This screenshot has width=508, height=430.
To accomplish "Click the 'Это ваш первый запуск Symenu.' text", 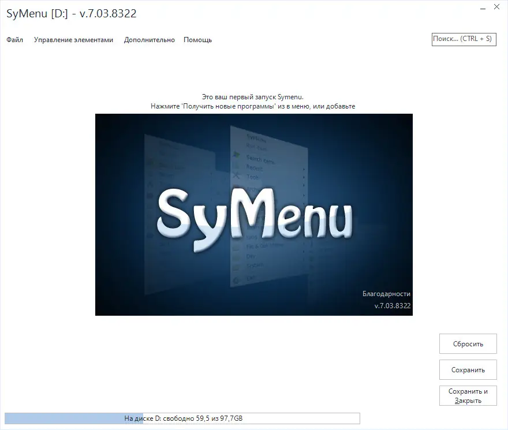I will [253, 97].
